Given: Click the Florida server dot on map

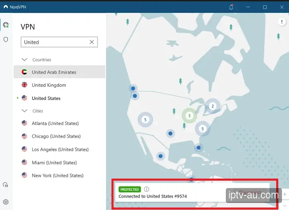Looking at the screenshot, I should click(x=199, y=148).
